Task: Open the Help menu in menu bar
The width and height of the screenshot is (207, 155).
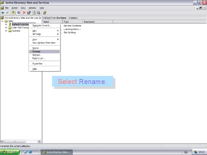Action: [x=42, y=8]
